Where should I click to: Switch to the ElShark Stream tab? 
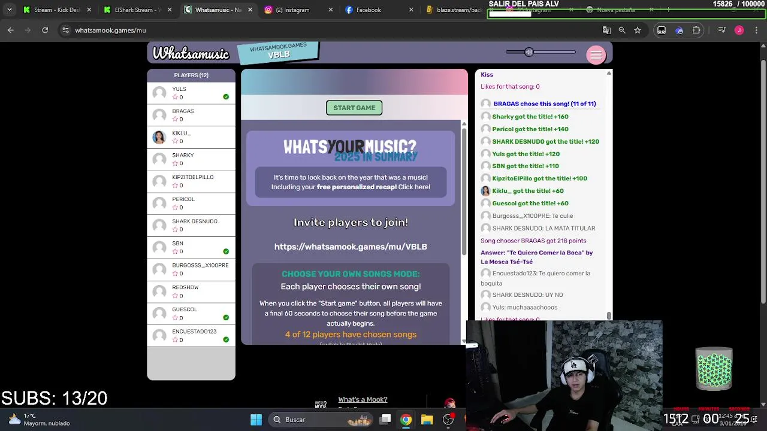tap(137, 10)
